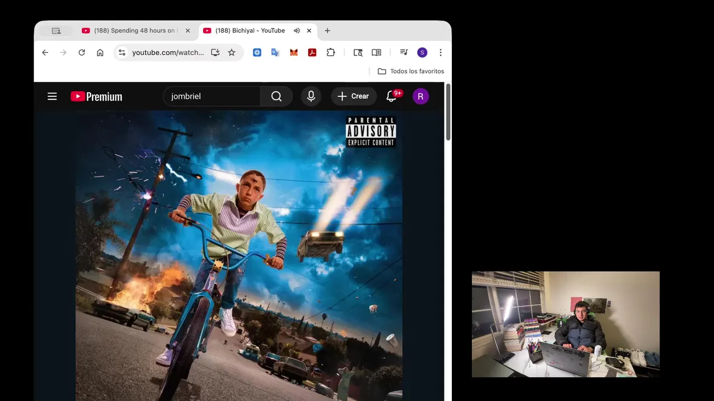Viewport: 714px width, 401px height.
Task: Open the Adobe Acrobat PDF extension
Action: [312, 52]
